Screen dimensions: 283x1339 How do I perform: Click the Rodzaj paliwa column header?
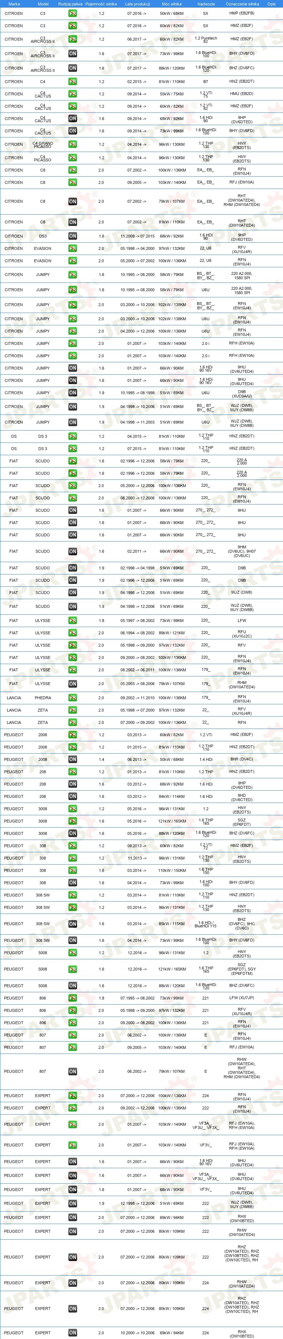point(70,4)
